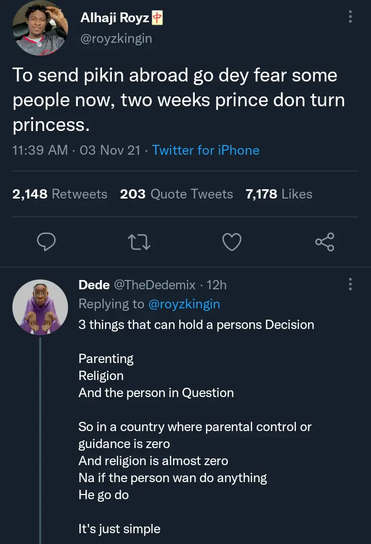Click the reply speech bubble icon
The image size is (371, 544).
(47, 242)
